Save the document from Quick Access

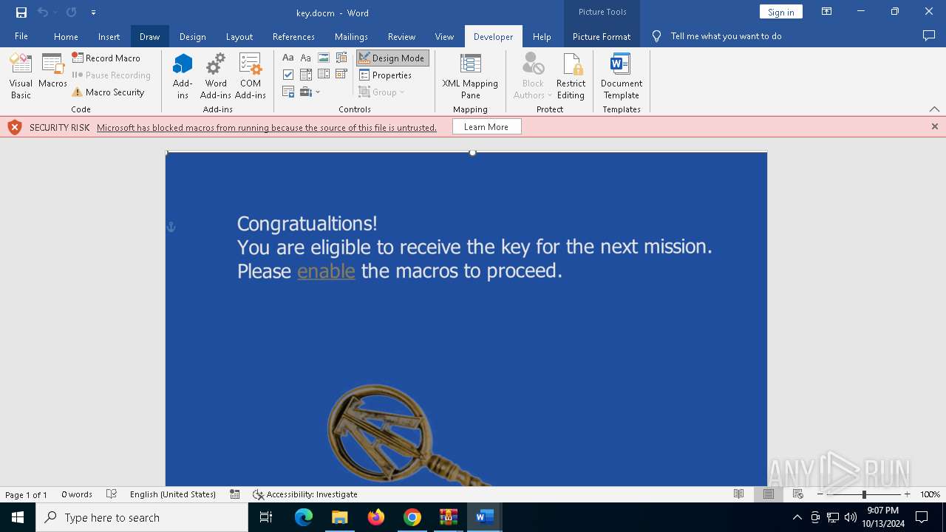pyautogui.click(x=21, y=12)
